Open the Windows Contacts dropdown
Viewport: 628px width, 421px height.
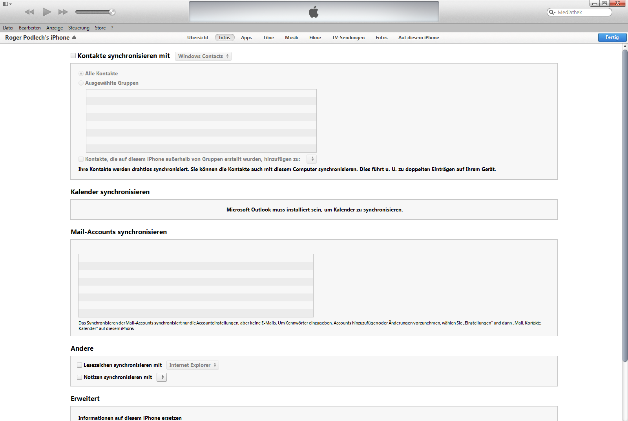click(x=203, y=56)
